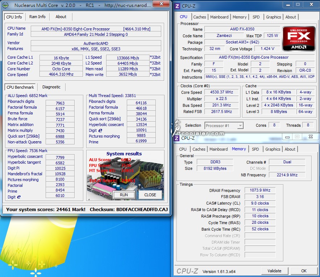Click the CAS# Latency 9.0 clocks value

pos(260,203)
